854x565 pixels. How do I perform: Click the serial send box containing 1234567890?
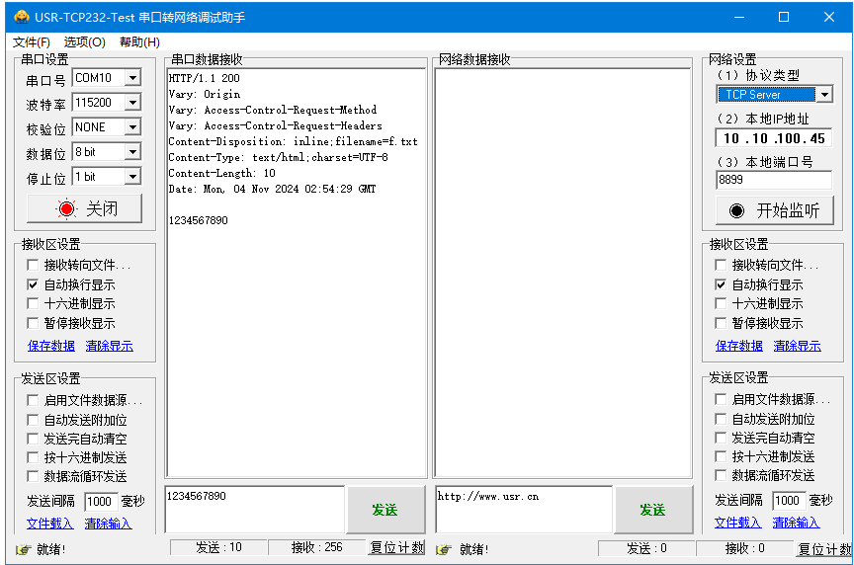coord(255,510)
